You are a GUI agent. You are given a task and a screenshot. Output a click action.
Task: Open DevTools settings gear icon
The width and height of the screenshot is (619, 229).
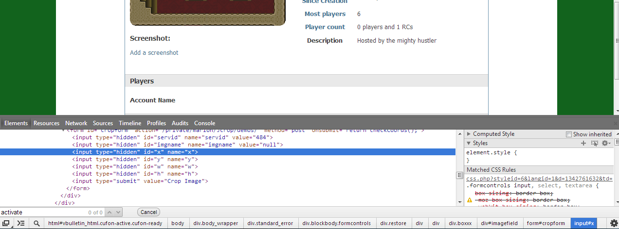(x=614, y=223)
